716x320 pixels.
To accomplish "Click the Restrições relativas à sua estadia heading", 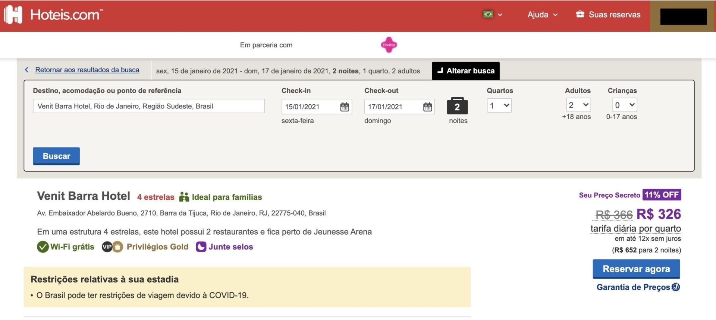I will point(104,279).
